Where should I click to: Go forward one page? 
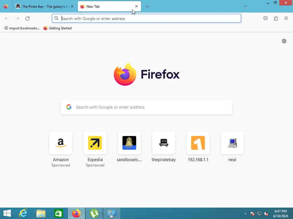pyautogui.click(x=17, y=19)
